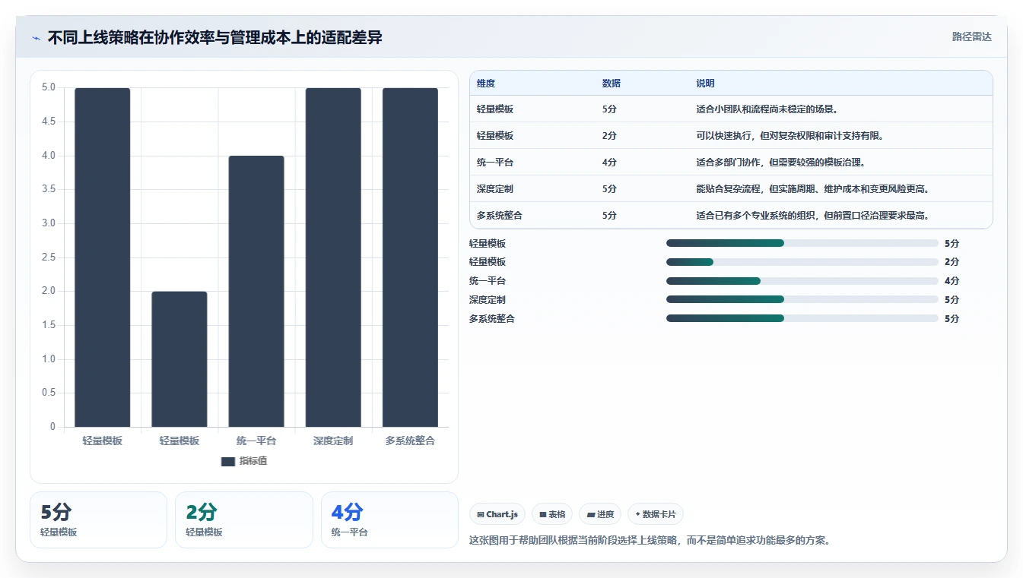Image resolution: width=1023 pixels, height=578 pixels.
Task: Click the icon on the 表格 chip
Action: (x=543, y=514)
